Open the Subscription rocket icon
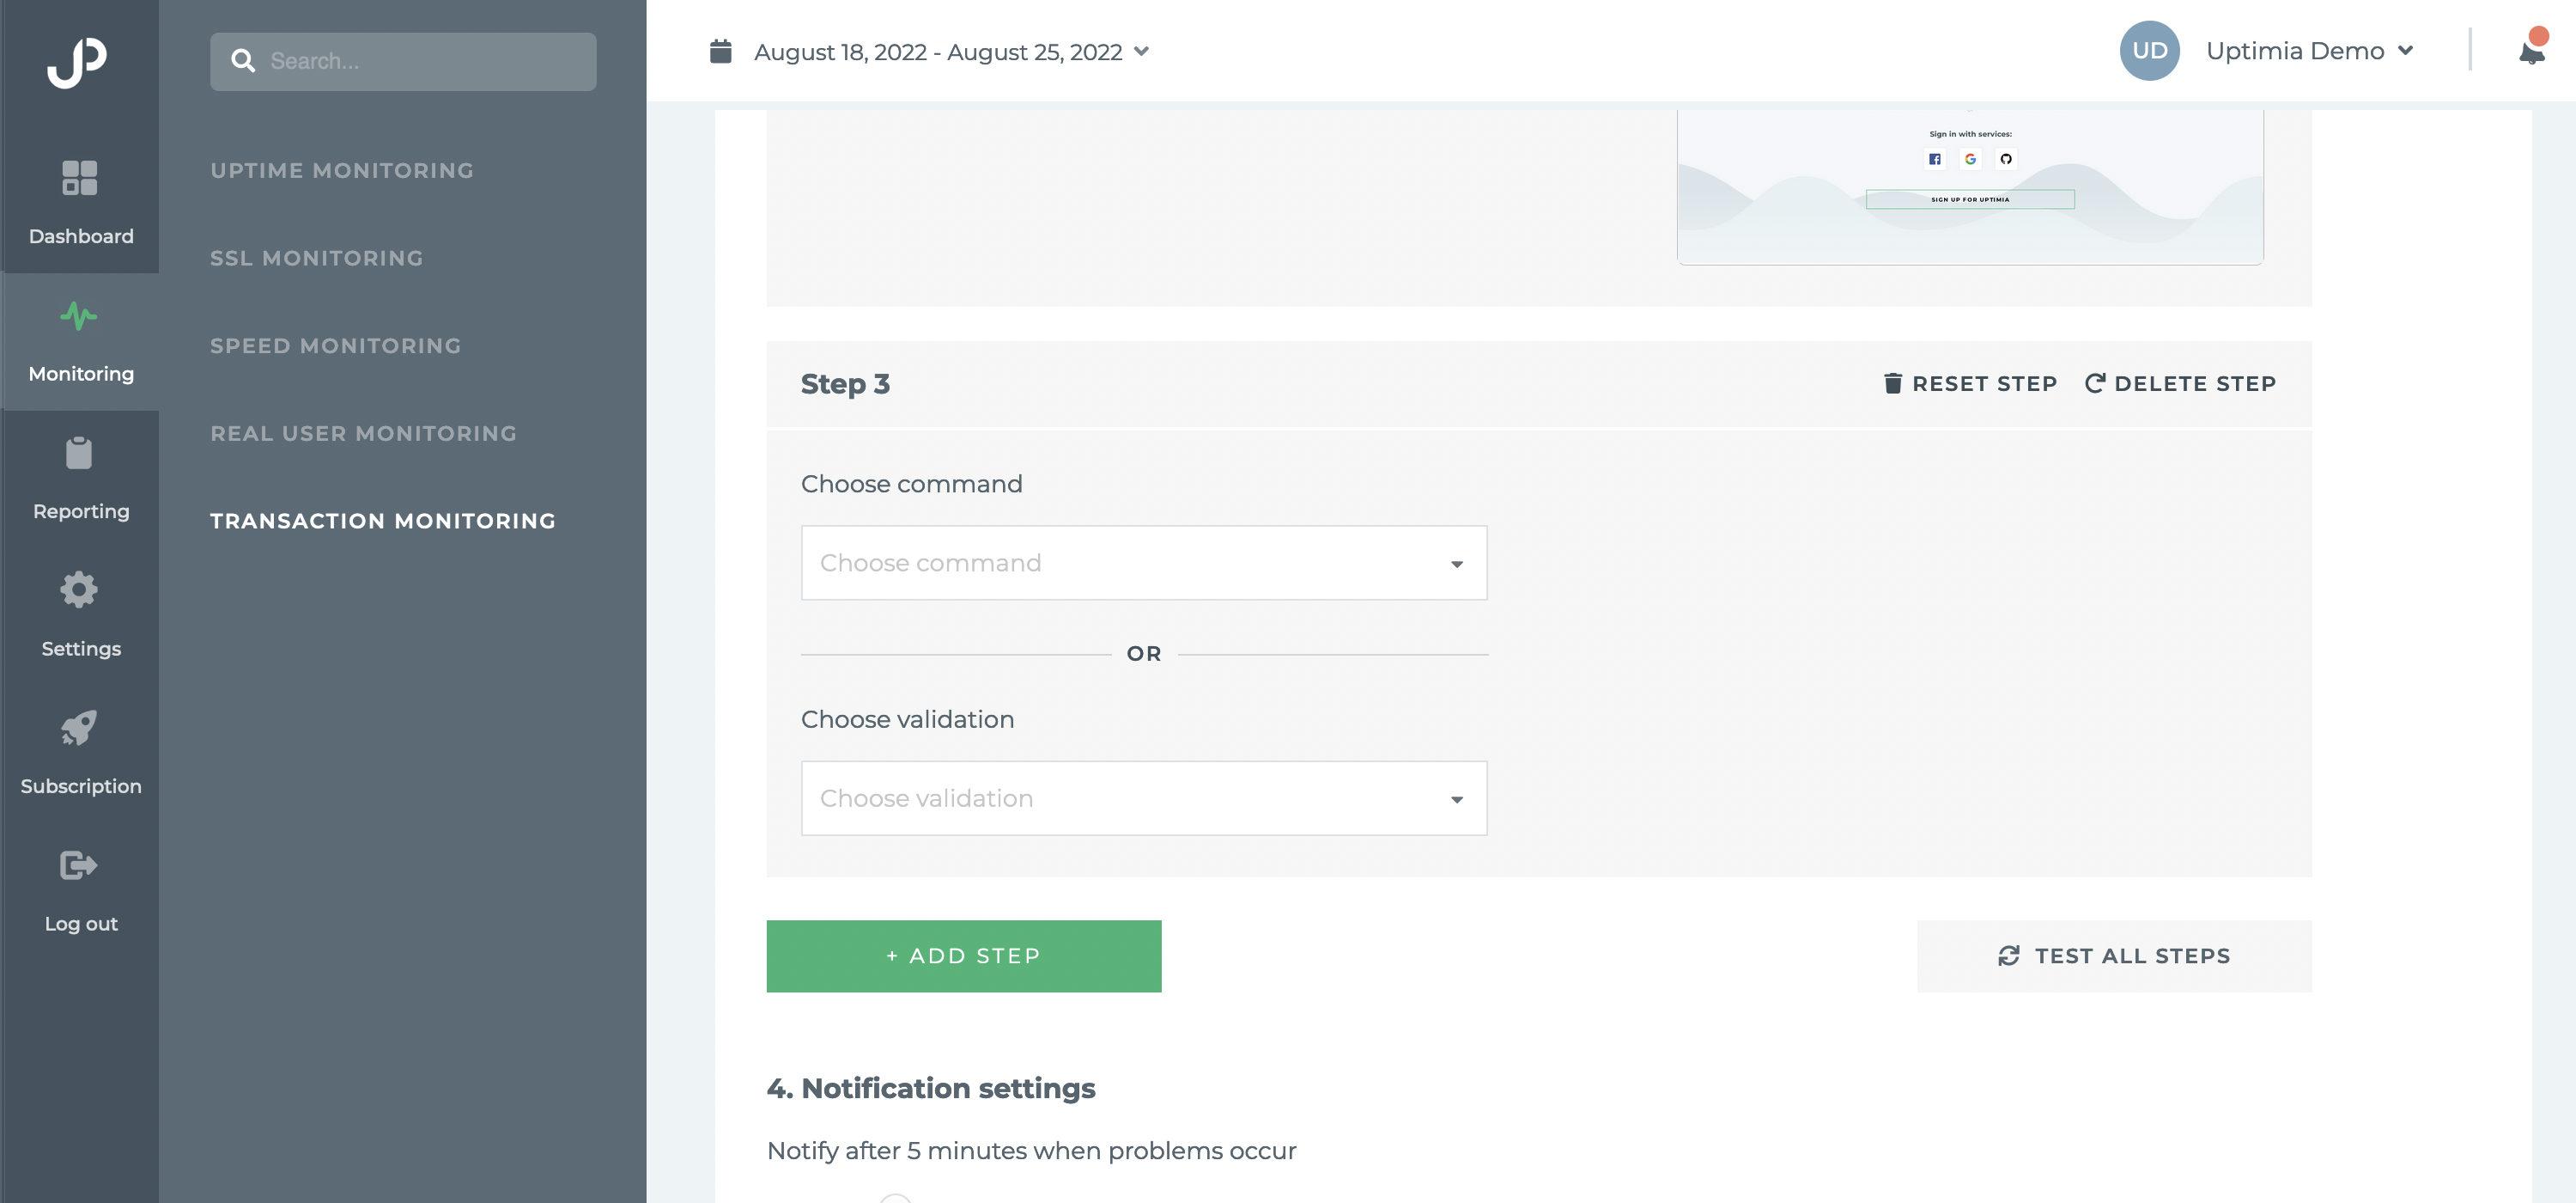This screenshot has width=2576, height=1203. pyautogui.click(x=79, y=728)
